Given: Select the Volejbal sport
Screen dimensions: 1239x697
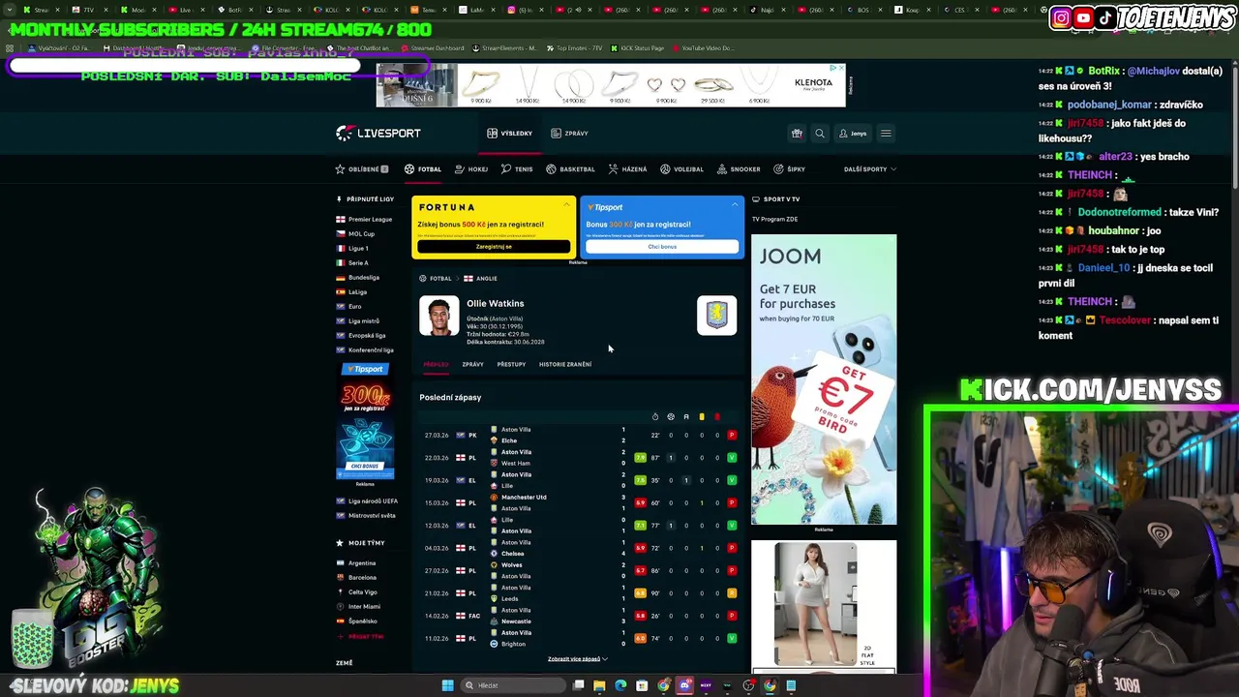Looking at the screenshot, I should pos(681,169).
